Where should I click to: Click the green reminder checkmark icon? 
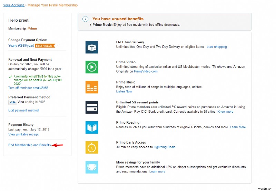point(10,77)
